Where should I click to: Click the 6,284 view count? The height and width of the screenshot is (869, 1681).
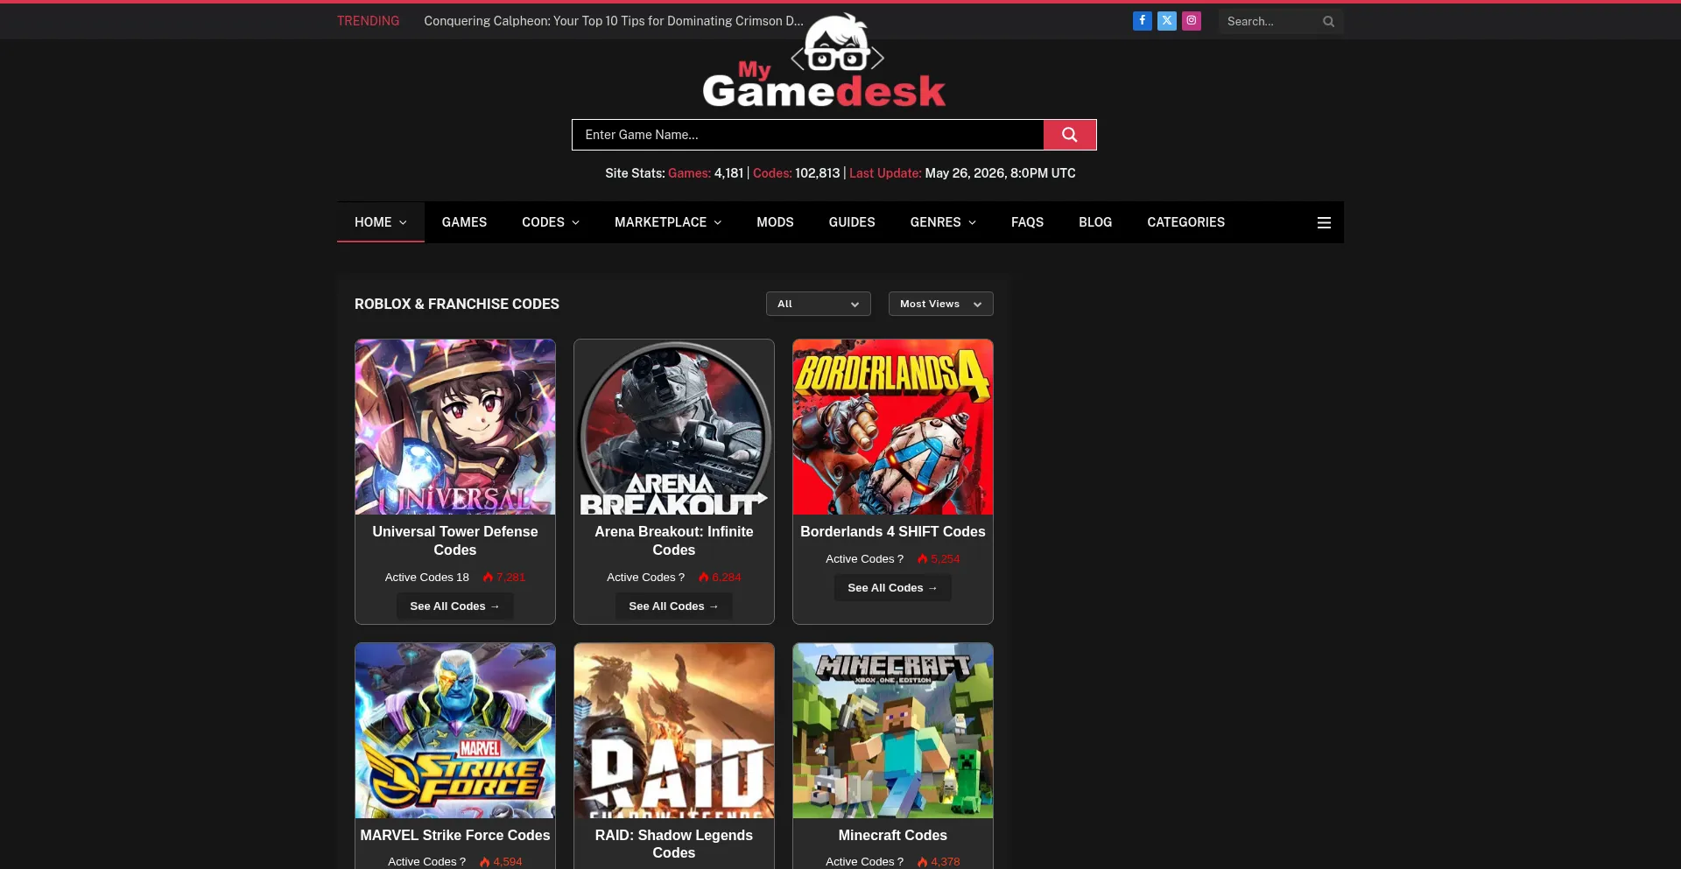pyautogui.click(x=727, y=578)
